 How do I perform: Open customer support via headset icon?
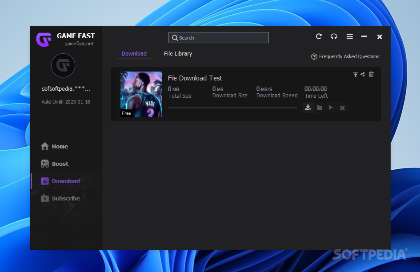coord(334,36)
